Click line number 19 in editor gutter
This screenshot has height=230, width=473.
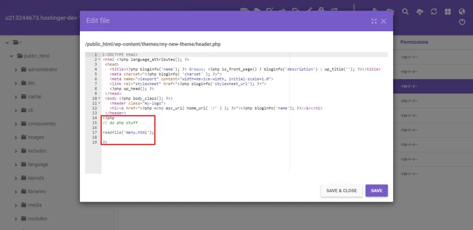pyautogui.click(x=94, y=142)
